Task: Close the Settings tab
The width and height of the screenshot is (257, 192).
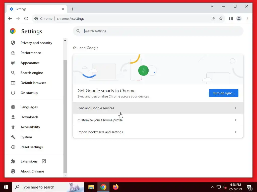Action: click(x=62, y=9)
